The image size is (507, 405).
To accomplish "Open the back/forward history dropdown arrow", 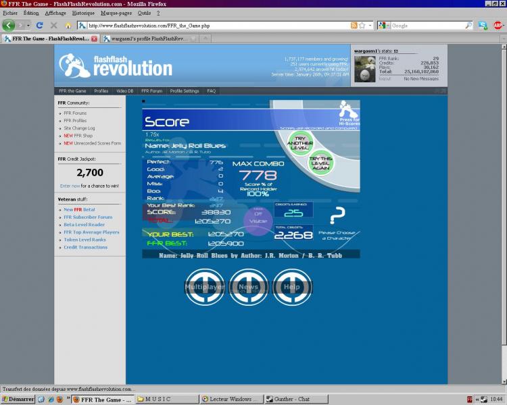I will click(x=28, y=26).
